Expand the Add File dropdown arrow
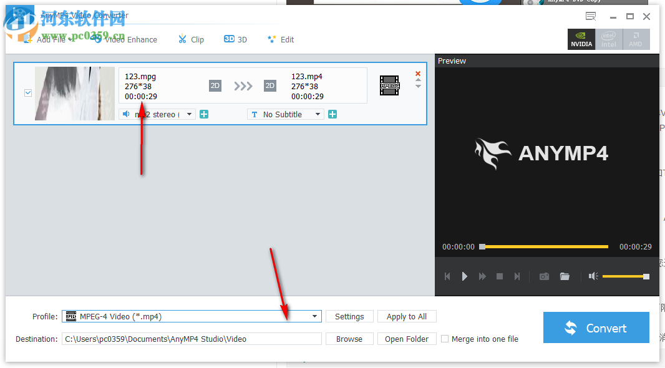Image resolution: width=665 pixels, height=368 pixels. click(70, 40)
